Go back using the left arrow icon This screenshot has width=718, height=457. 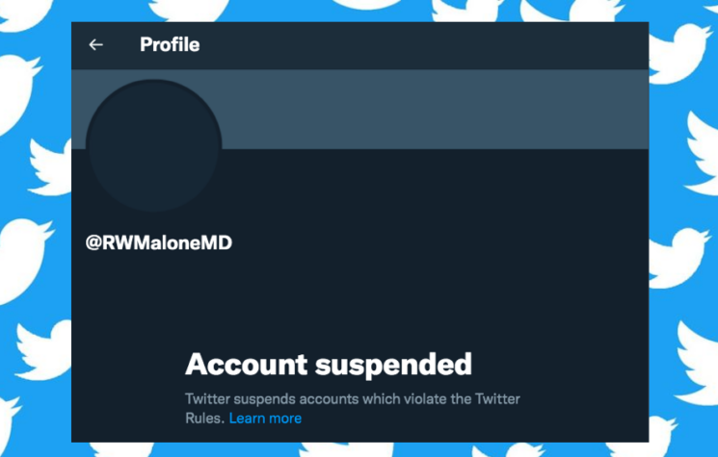tap(95, 45)
